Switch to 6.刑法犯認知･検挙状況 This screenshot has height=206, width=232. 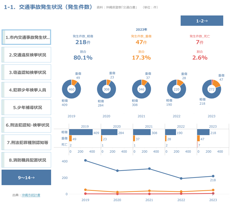point(26,125)
